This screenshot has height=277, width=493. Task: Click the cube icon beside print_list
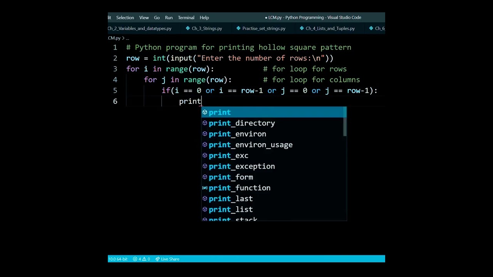pyautogui.click(x=205, y=209)
